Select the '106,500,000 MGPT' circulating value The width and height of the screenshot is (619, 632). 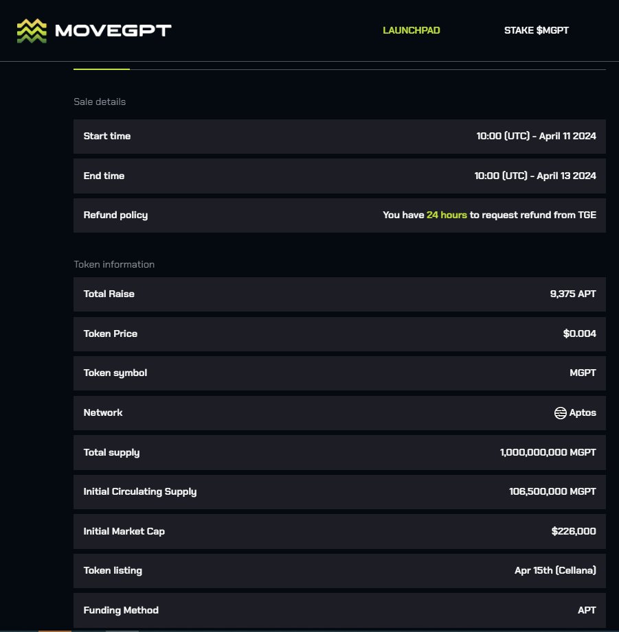click(x=552, y=491)
